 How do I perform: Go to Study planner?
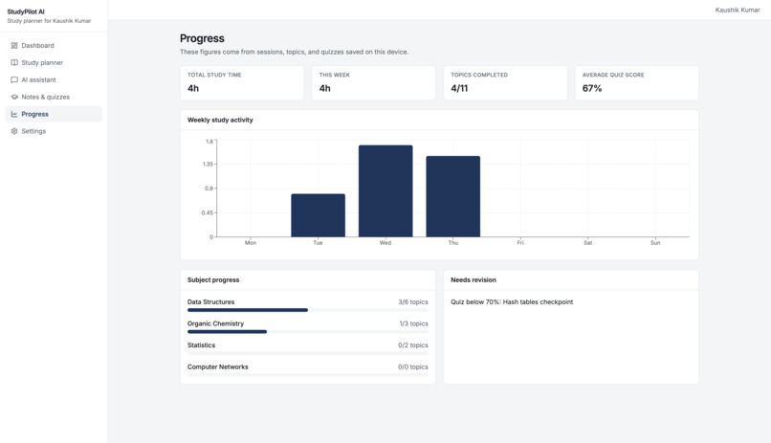click(x=54, y=62)
